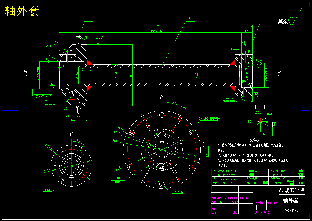312x221 pixels.
Task: Pick the 'ø320' diameter dimension
Action: (x=131, y=75)
